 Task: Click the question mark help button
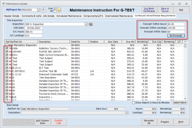coord(43,10)
